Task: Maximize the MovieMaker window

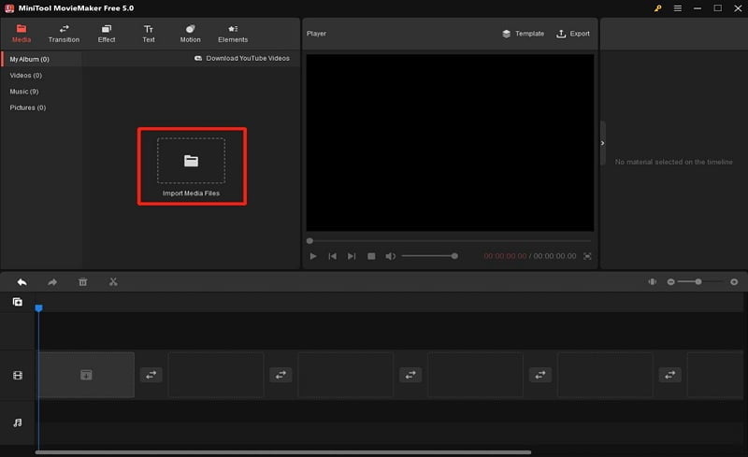Action: point(717,8)
